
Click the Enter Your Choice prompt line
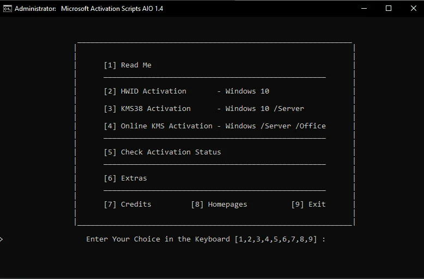[206, 239]
